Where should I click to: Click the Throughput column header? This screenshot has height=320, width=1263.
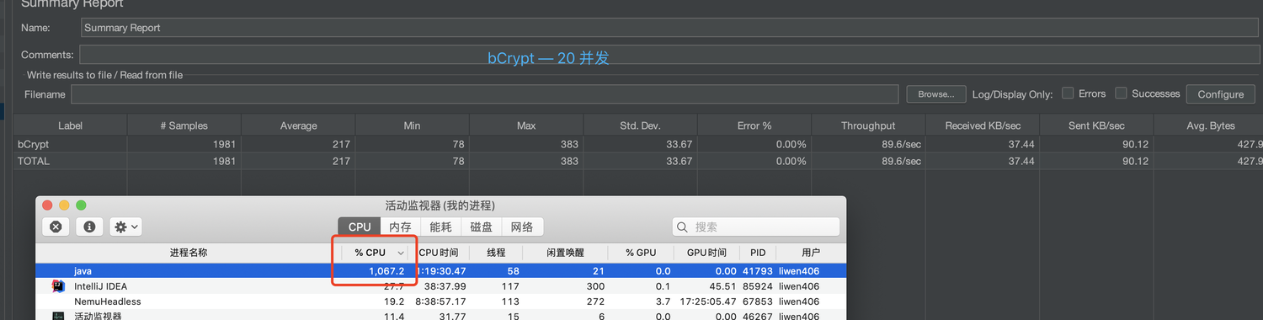click(868, 125)
